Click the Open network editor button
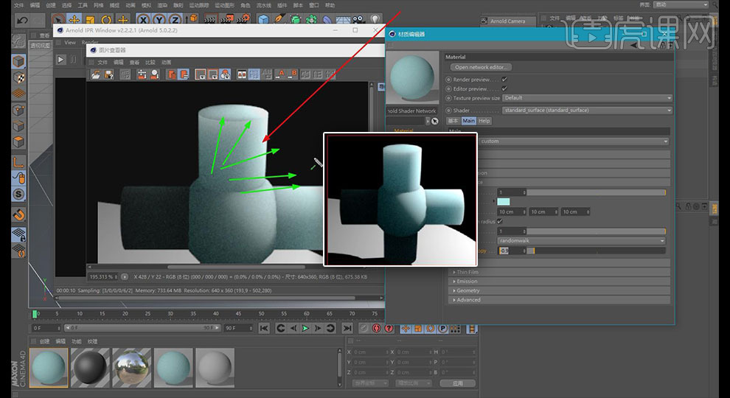The image size is (730, 398). click(482, 67)
